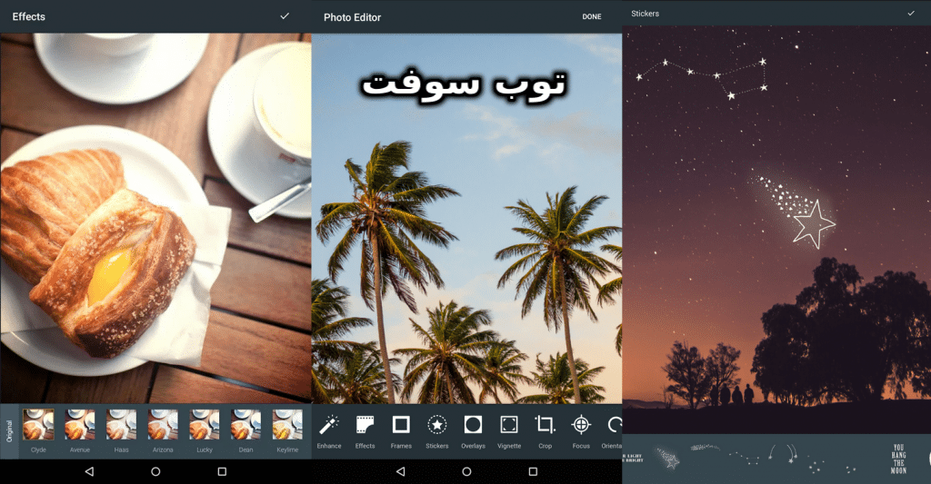Tap Recents in Effects screen navigation bar
The width and height of the screenshot is (931, 484).
[x=222, y=471]
